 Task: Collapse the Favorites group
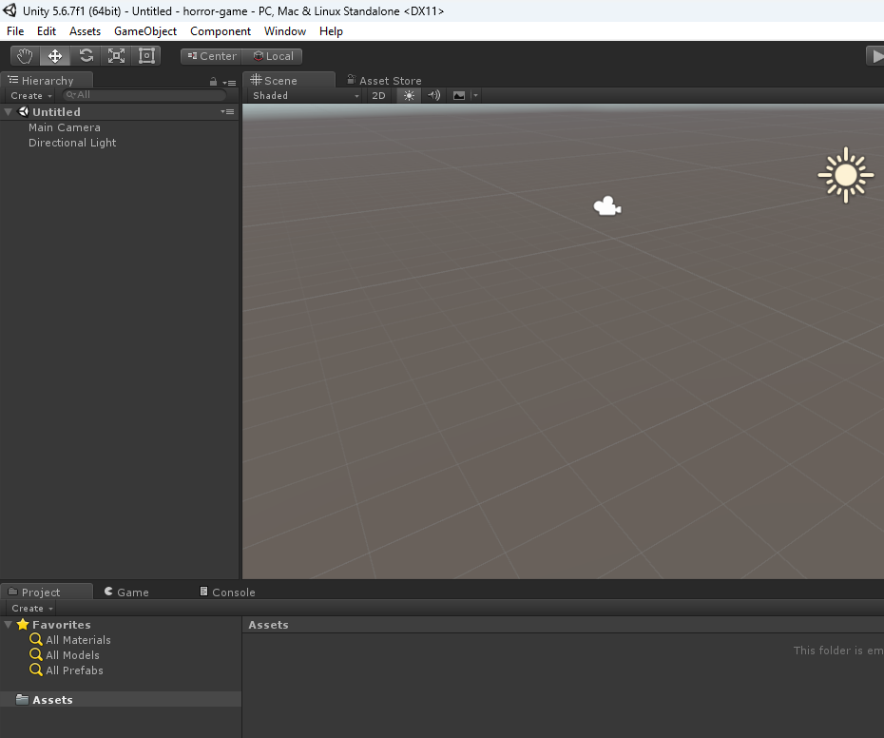pyautogui.click(x=9, y=625)
